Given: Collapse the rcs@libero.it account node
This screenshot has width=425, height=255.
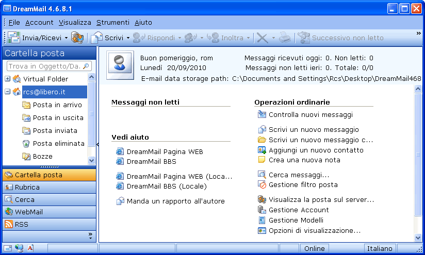Looking at the screenshot, I should click(x=8, y=92).
